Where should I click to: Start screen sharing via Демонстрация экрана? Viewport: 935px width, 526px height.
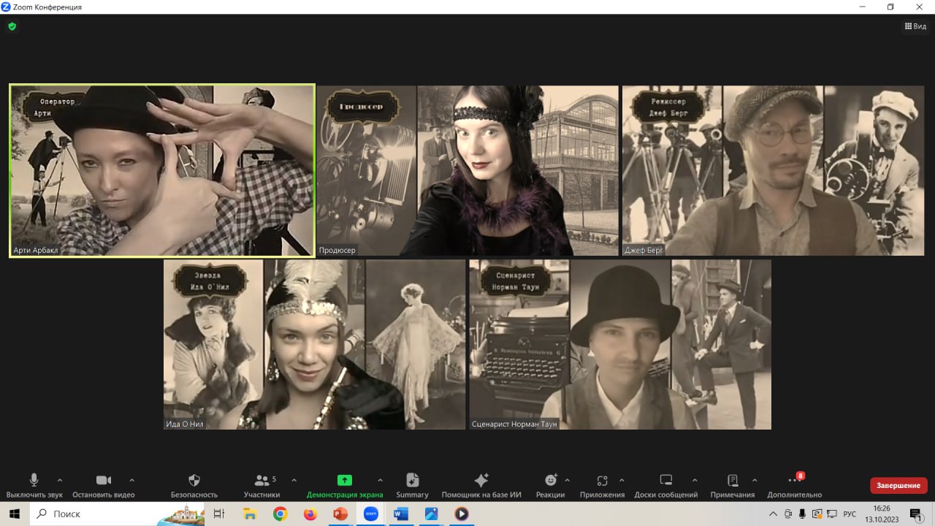[x=344, y=481]
